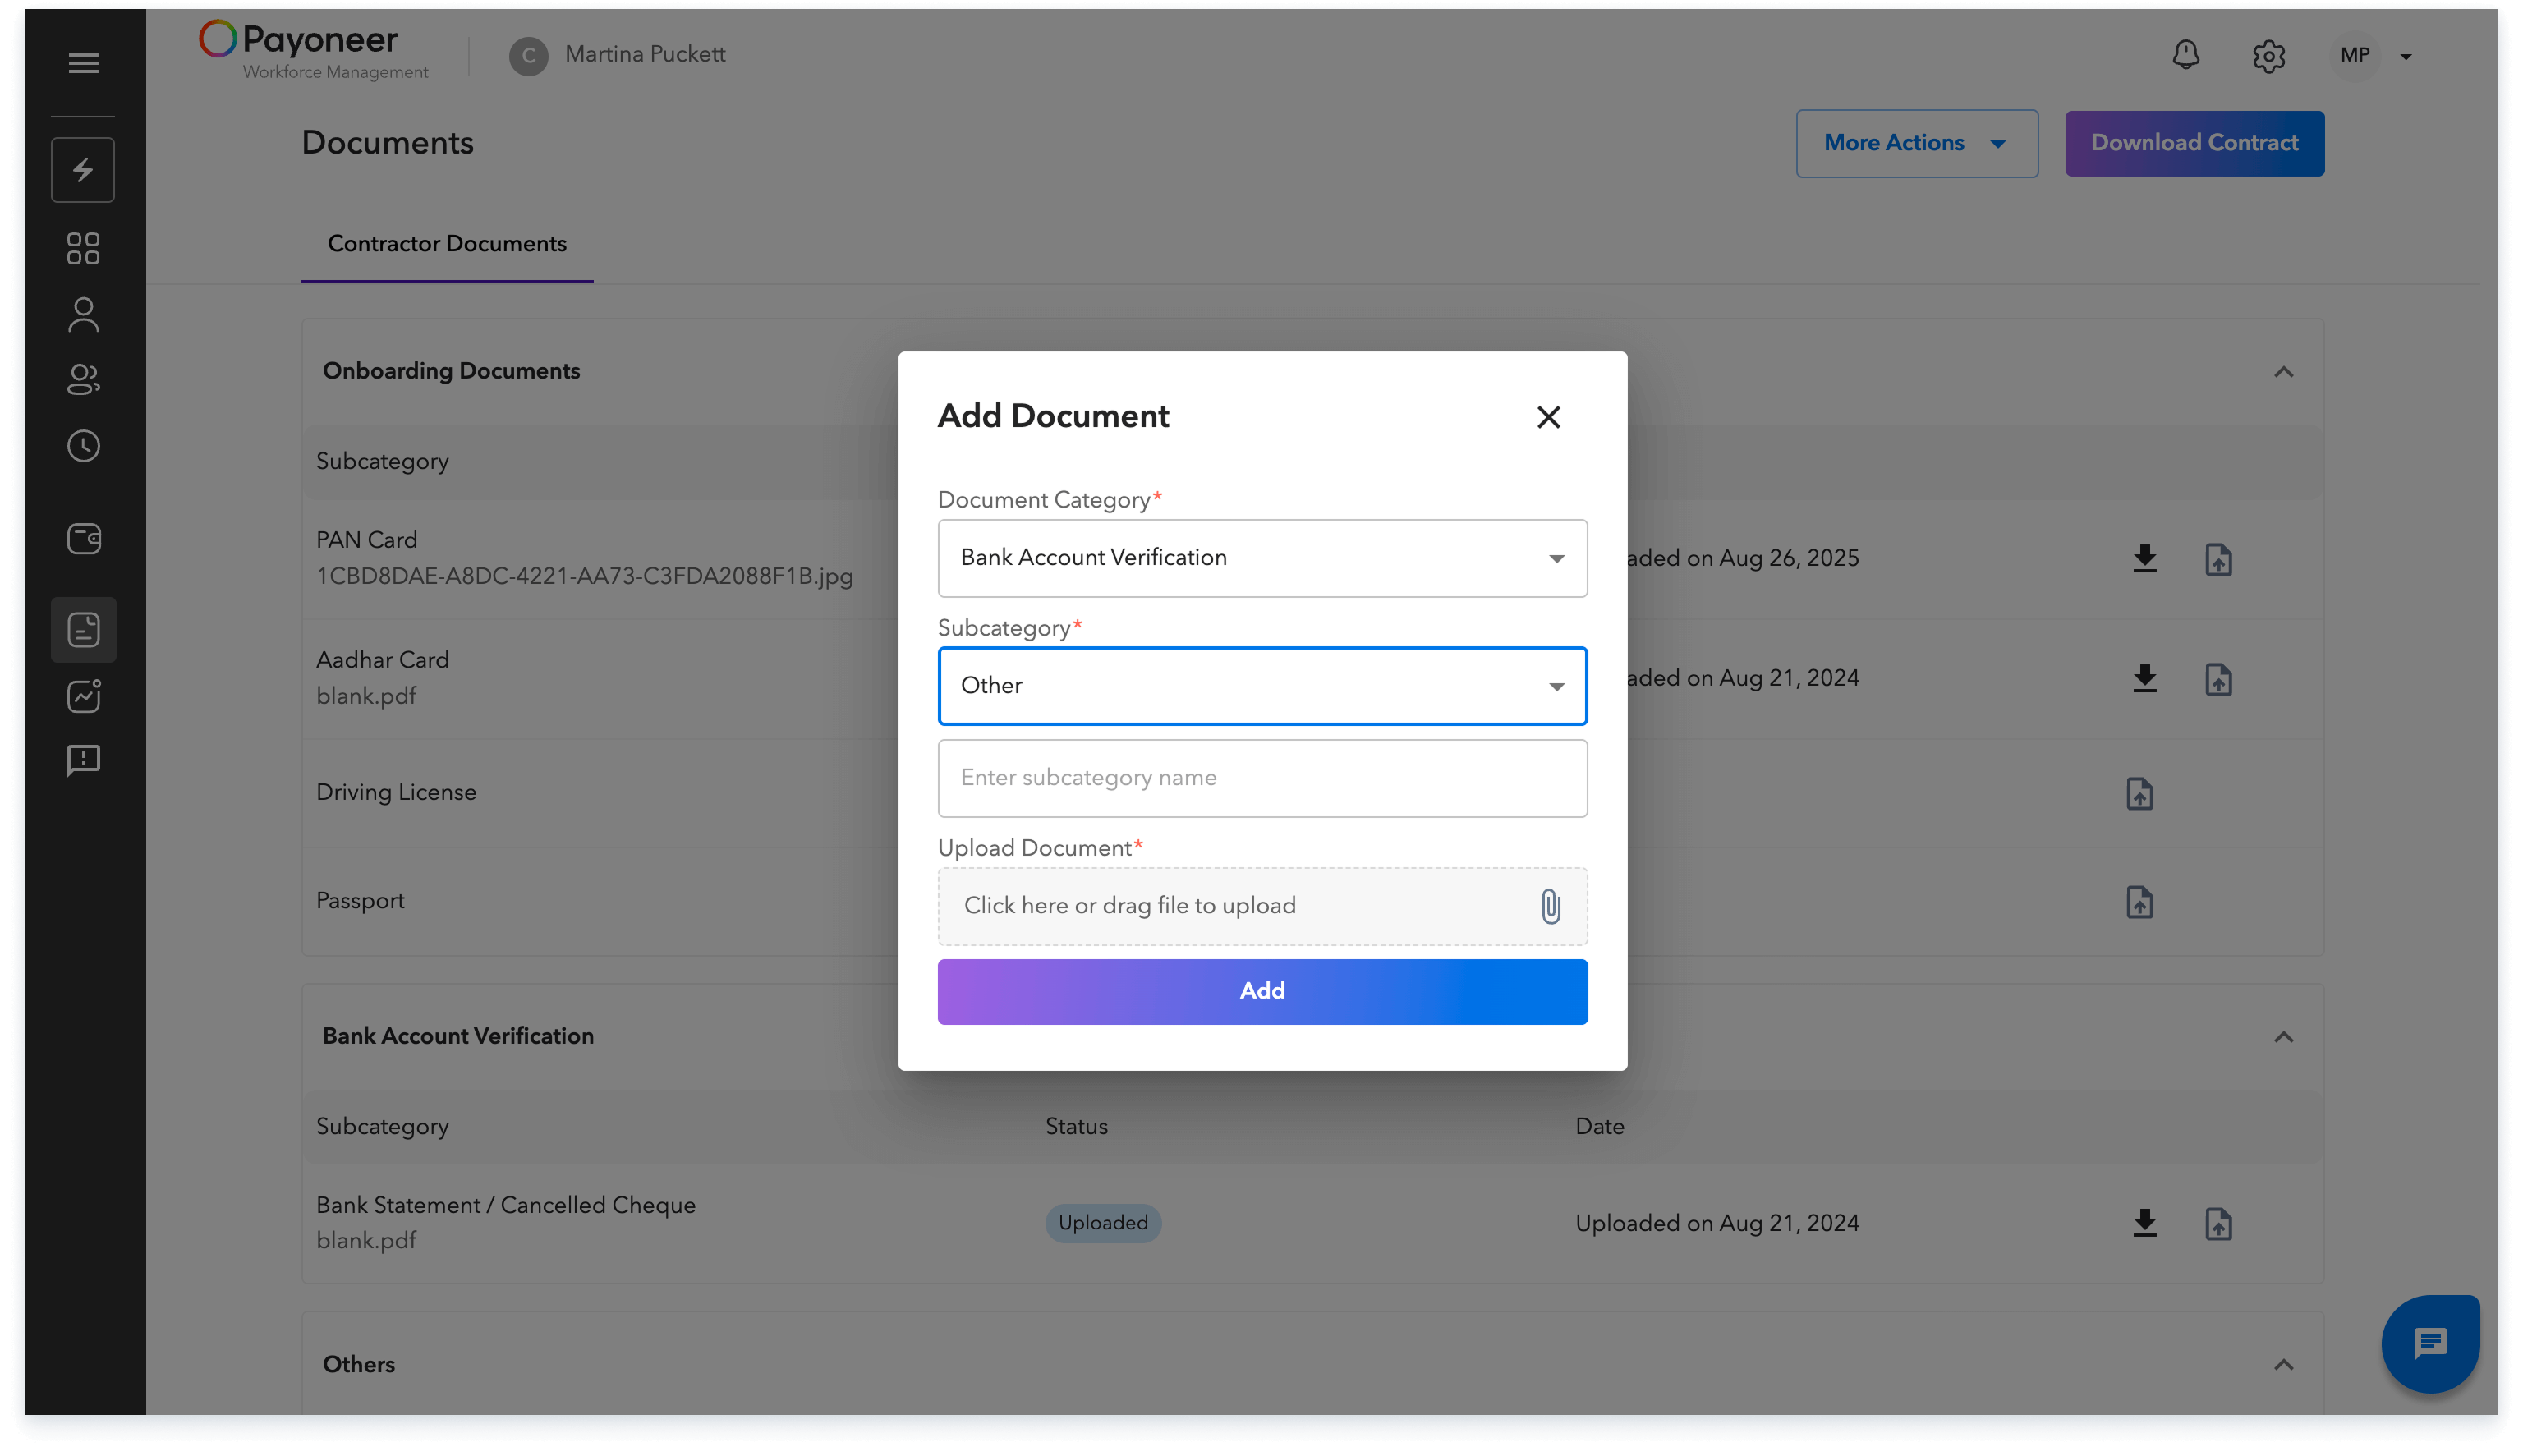
Task: Collapse the Others section
Action: click(2283, 1365)
